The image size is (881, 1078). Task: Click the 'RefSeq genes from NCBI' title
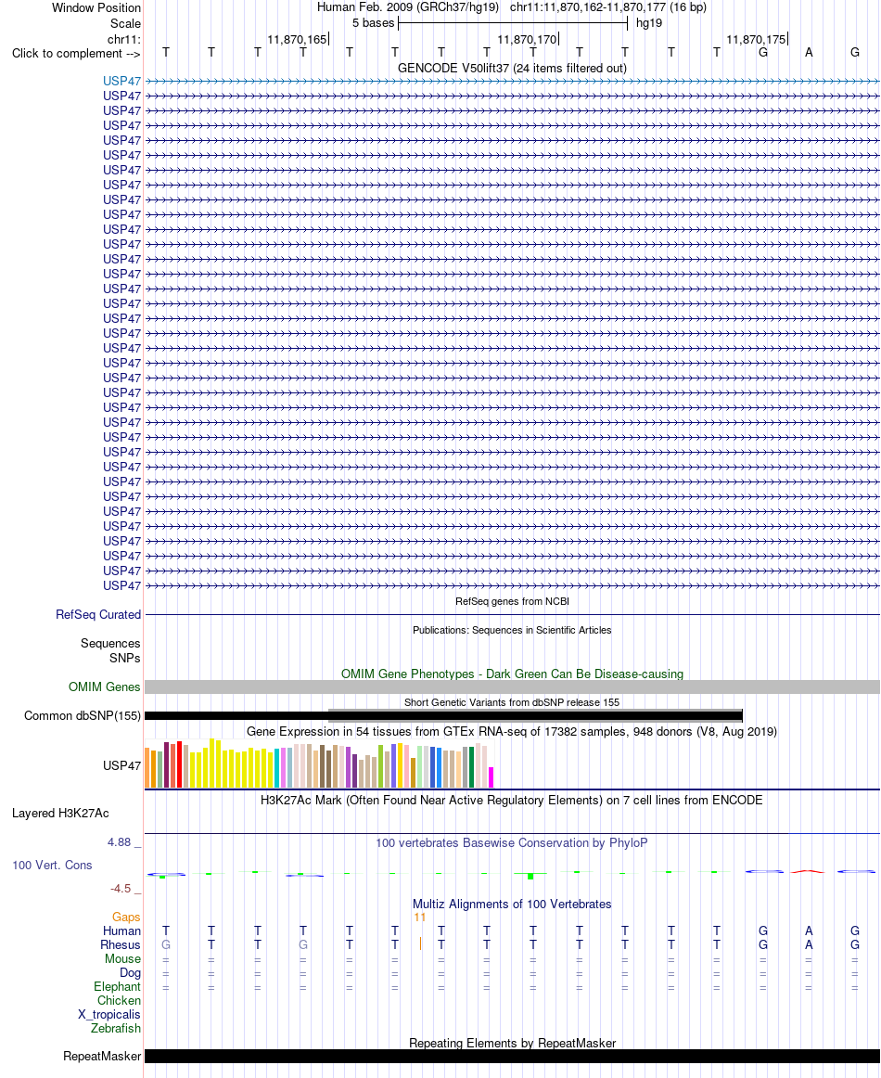click(512, 601)
